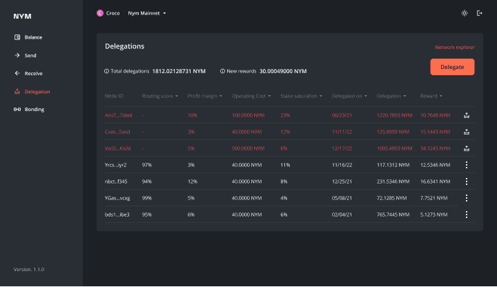Open three-dot menu for bds1...ibe3 node
The width and height of the screenshot is (497, 287).
(467, 215)
